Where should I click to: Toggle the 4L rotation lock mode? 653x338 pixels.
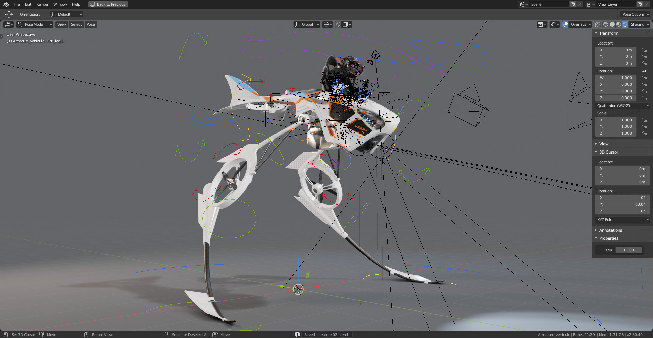(644, 71)
